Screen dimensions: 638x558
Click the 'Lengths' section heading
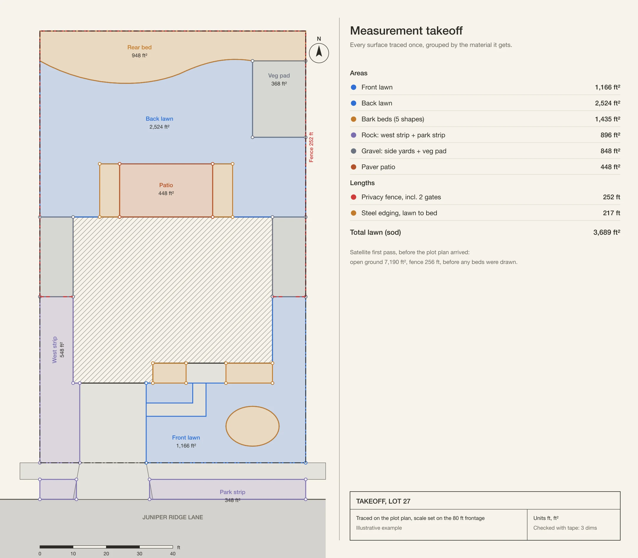click(362, 183)
